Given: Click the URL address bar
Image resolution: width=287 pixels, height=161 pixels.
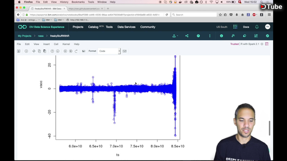Looking at the screenshot, I should point(94,15).
